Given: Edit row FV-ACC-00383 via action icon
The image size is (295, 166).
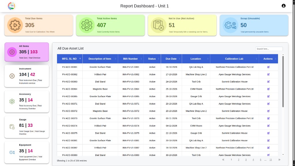Looking at the screenshot, I should [268, 155].
